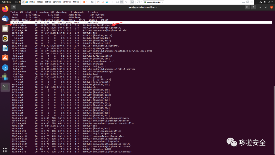Viewport: 275px width, 155px height.
Task: Open the 虚拟机(M) menu
Action: 57,2
